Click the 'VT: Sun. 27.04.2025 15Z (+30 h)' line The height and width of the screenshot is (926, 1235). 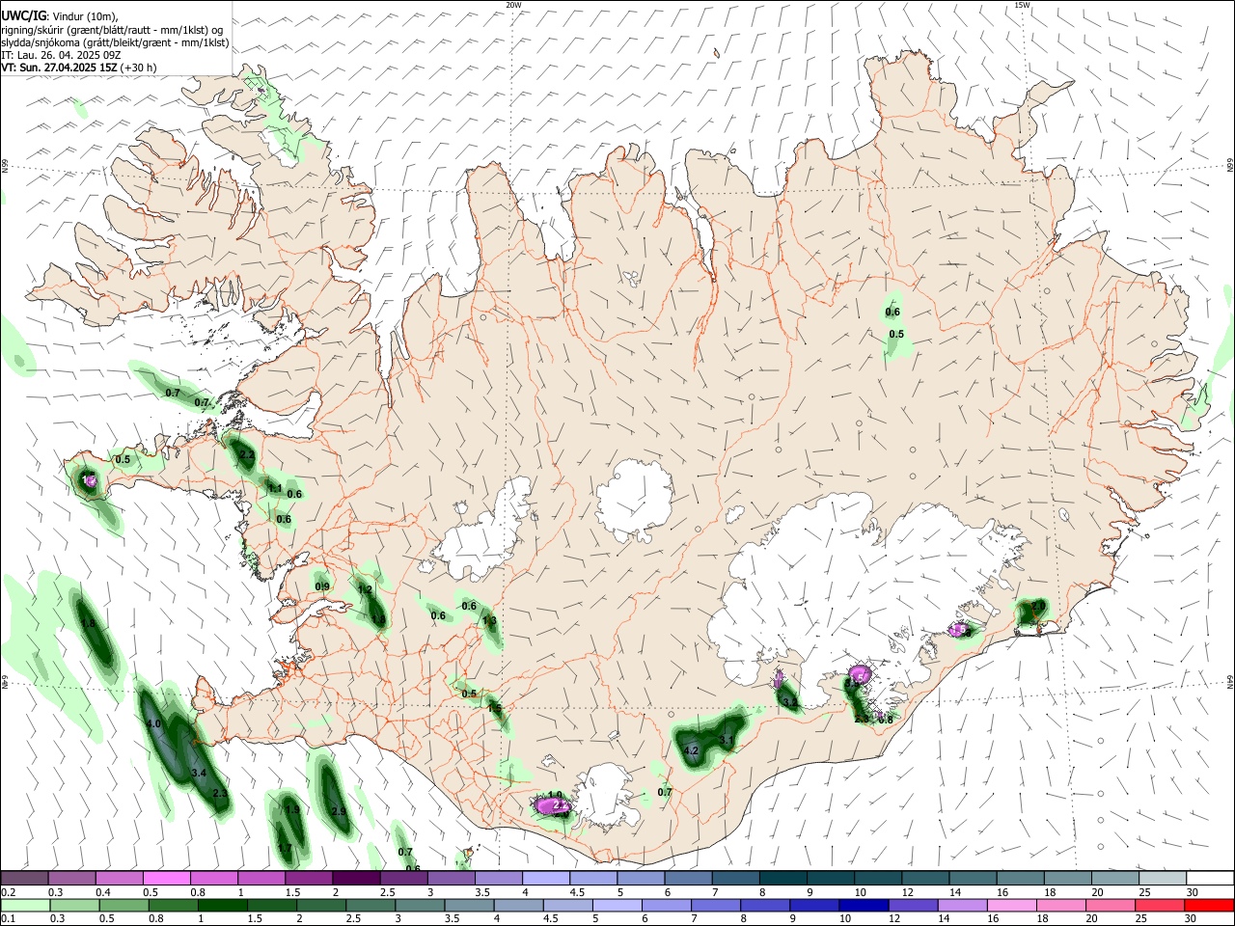79,68
